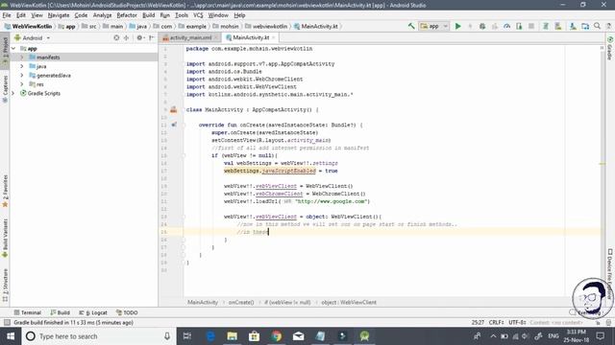Expand the res folder
This screenshot has width=615, height=345.
point(22,84)
